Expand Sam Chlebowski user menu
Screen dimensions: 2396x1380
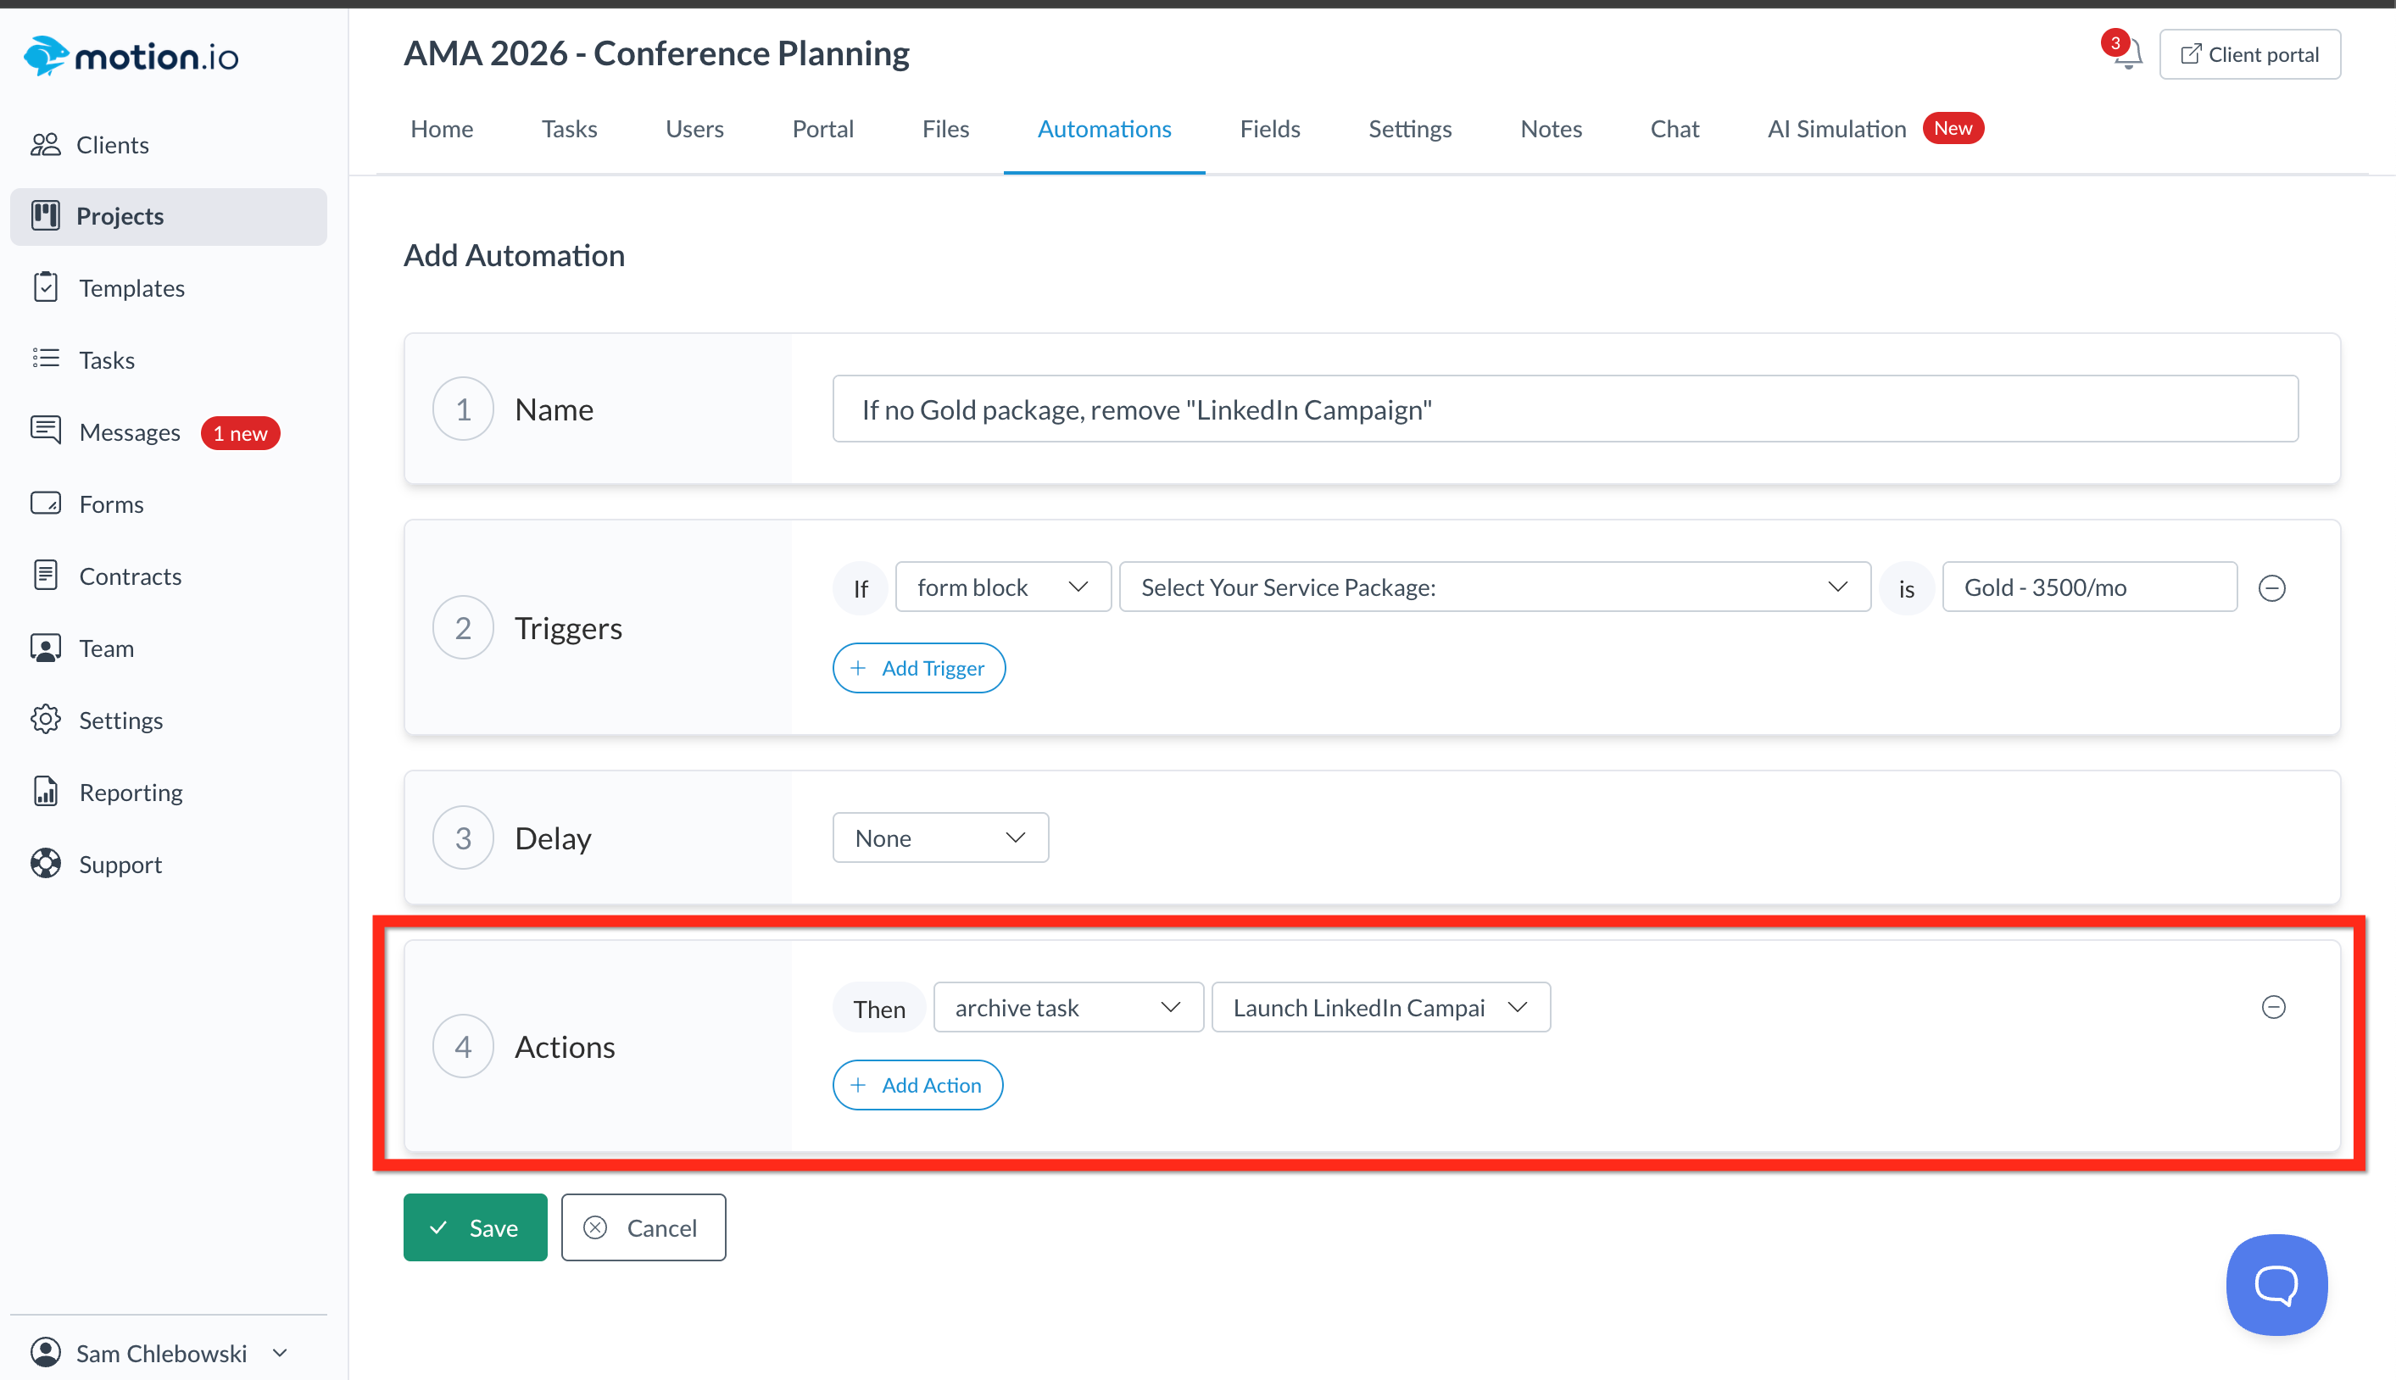pyautogui.click(x=161, y=1353)
